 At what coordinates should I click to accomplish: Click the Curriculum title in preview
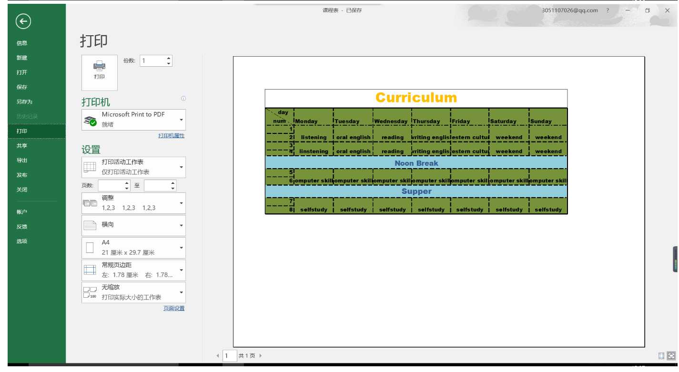pyautogui.click(x=416, y=98)
